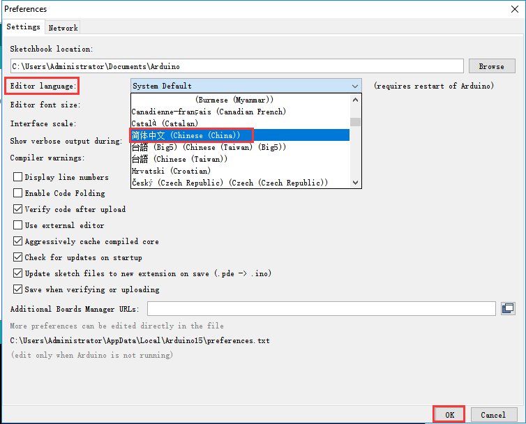Disable Check for updates on startup
Viewport: 526px width, 424px height.
[x=17, y=257]
